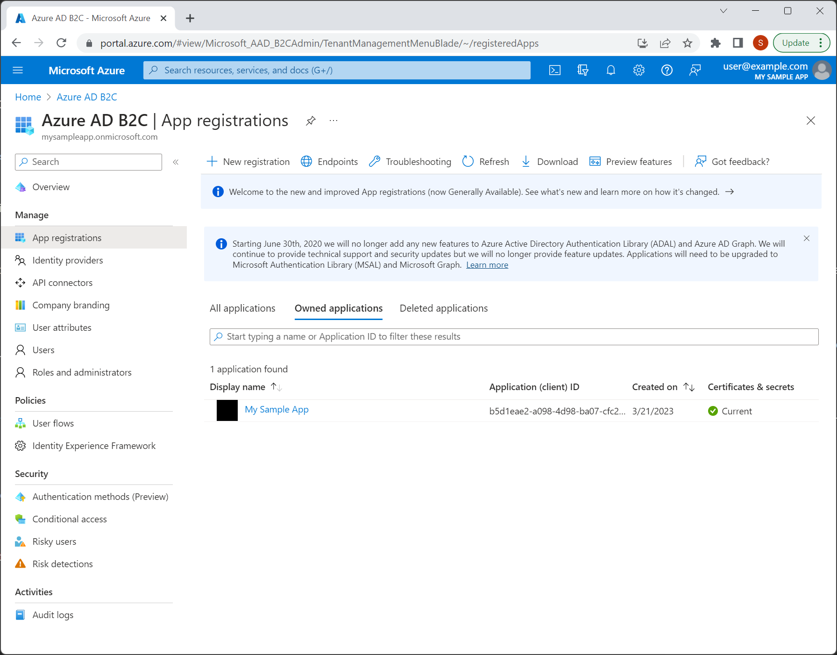Click the browser Update button

click(802, 43)
